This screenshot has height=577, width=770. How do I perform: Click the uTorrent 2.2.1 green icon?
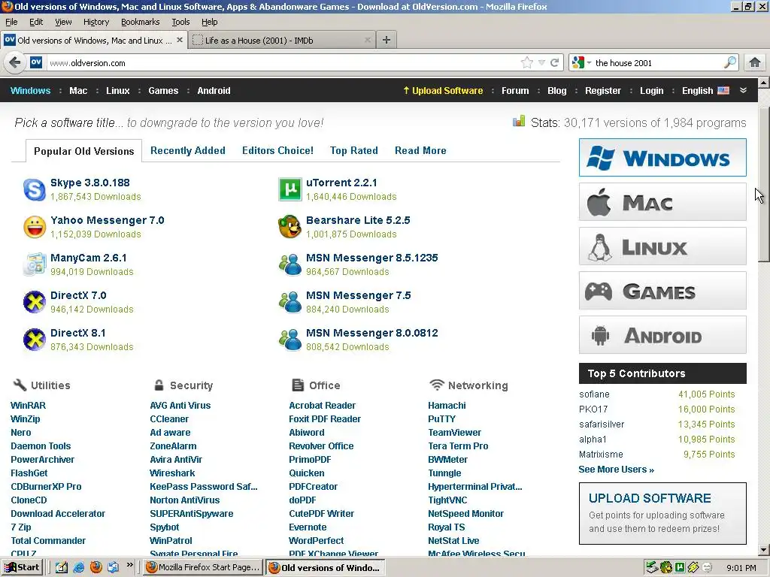[x=290, y=189]
